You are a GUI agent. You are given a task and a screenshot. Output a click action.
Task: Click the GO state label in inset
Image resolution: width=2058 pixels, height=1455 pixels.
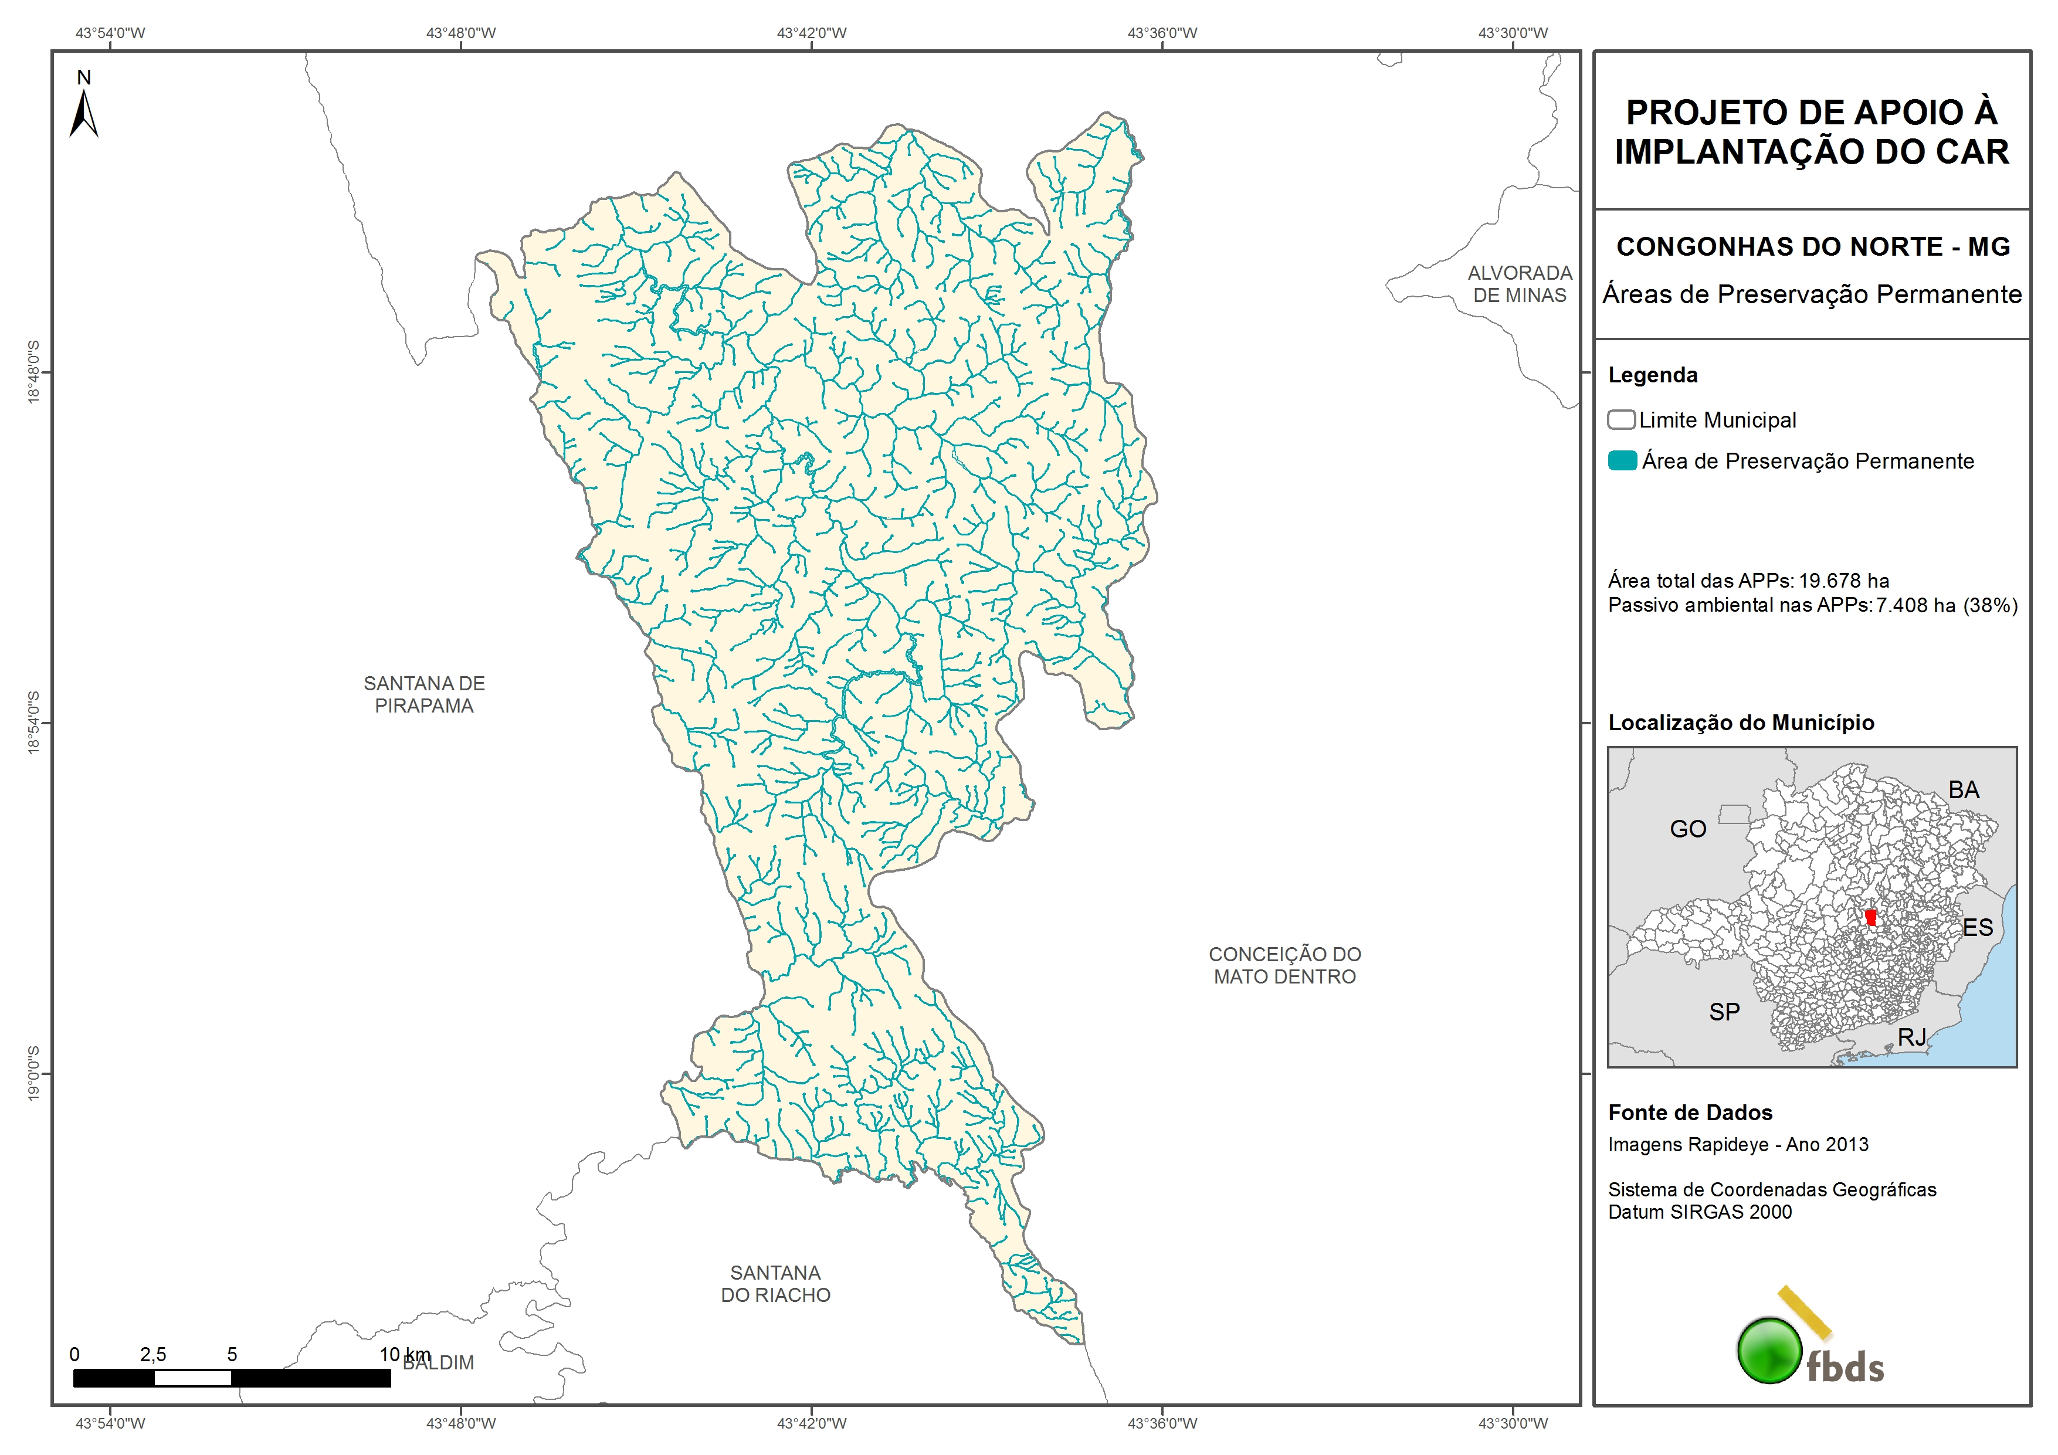1688,828
